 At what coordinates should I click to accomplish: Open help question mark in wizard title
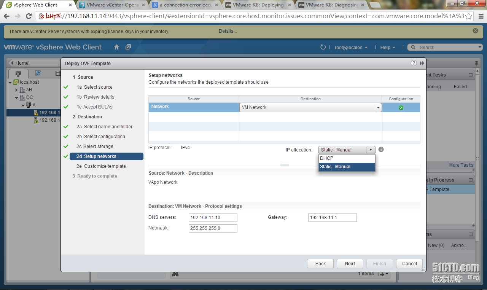(x=414, y=63)
